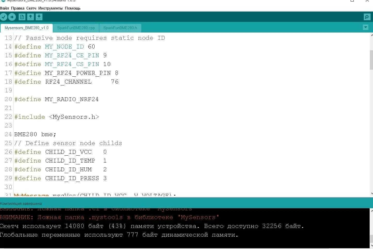The height and width of the screenshot is (249, 373).
Task: Click the 'Компиляция завершена' status message
Action: click(x=21, y=204)
